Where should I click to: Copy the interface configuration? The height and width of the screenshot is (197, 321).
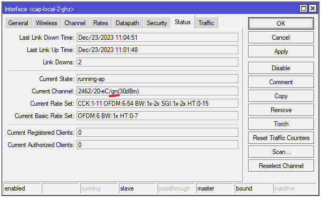coord(281,96)
